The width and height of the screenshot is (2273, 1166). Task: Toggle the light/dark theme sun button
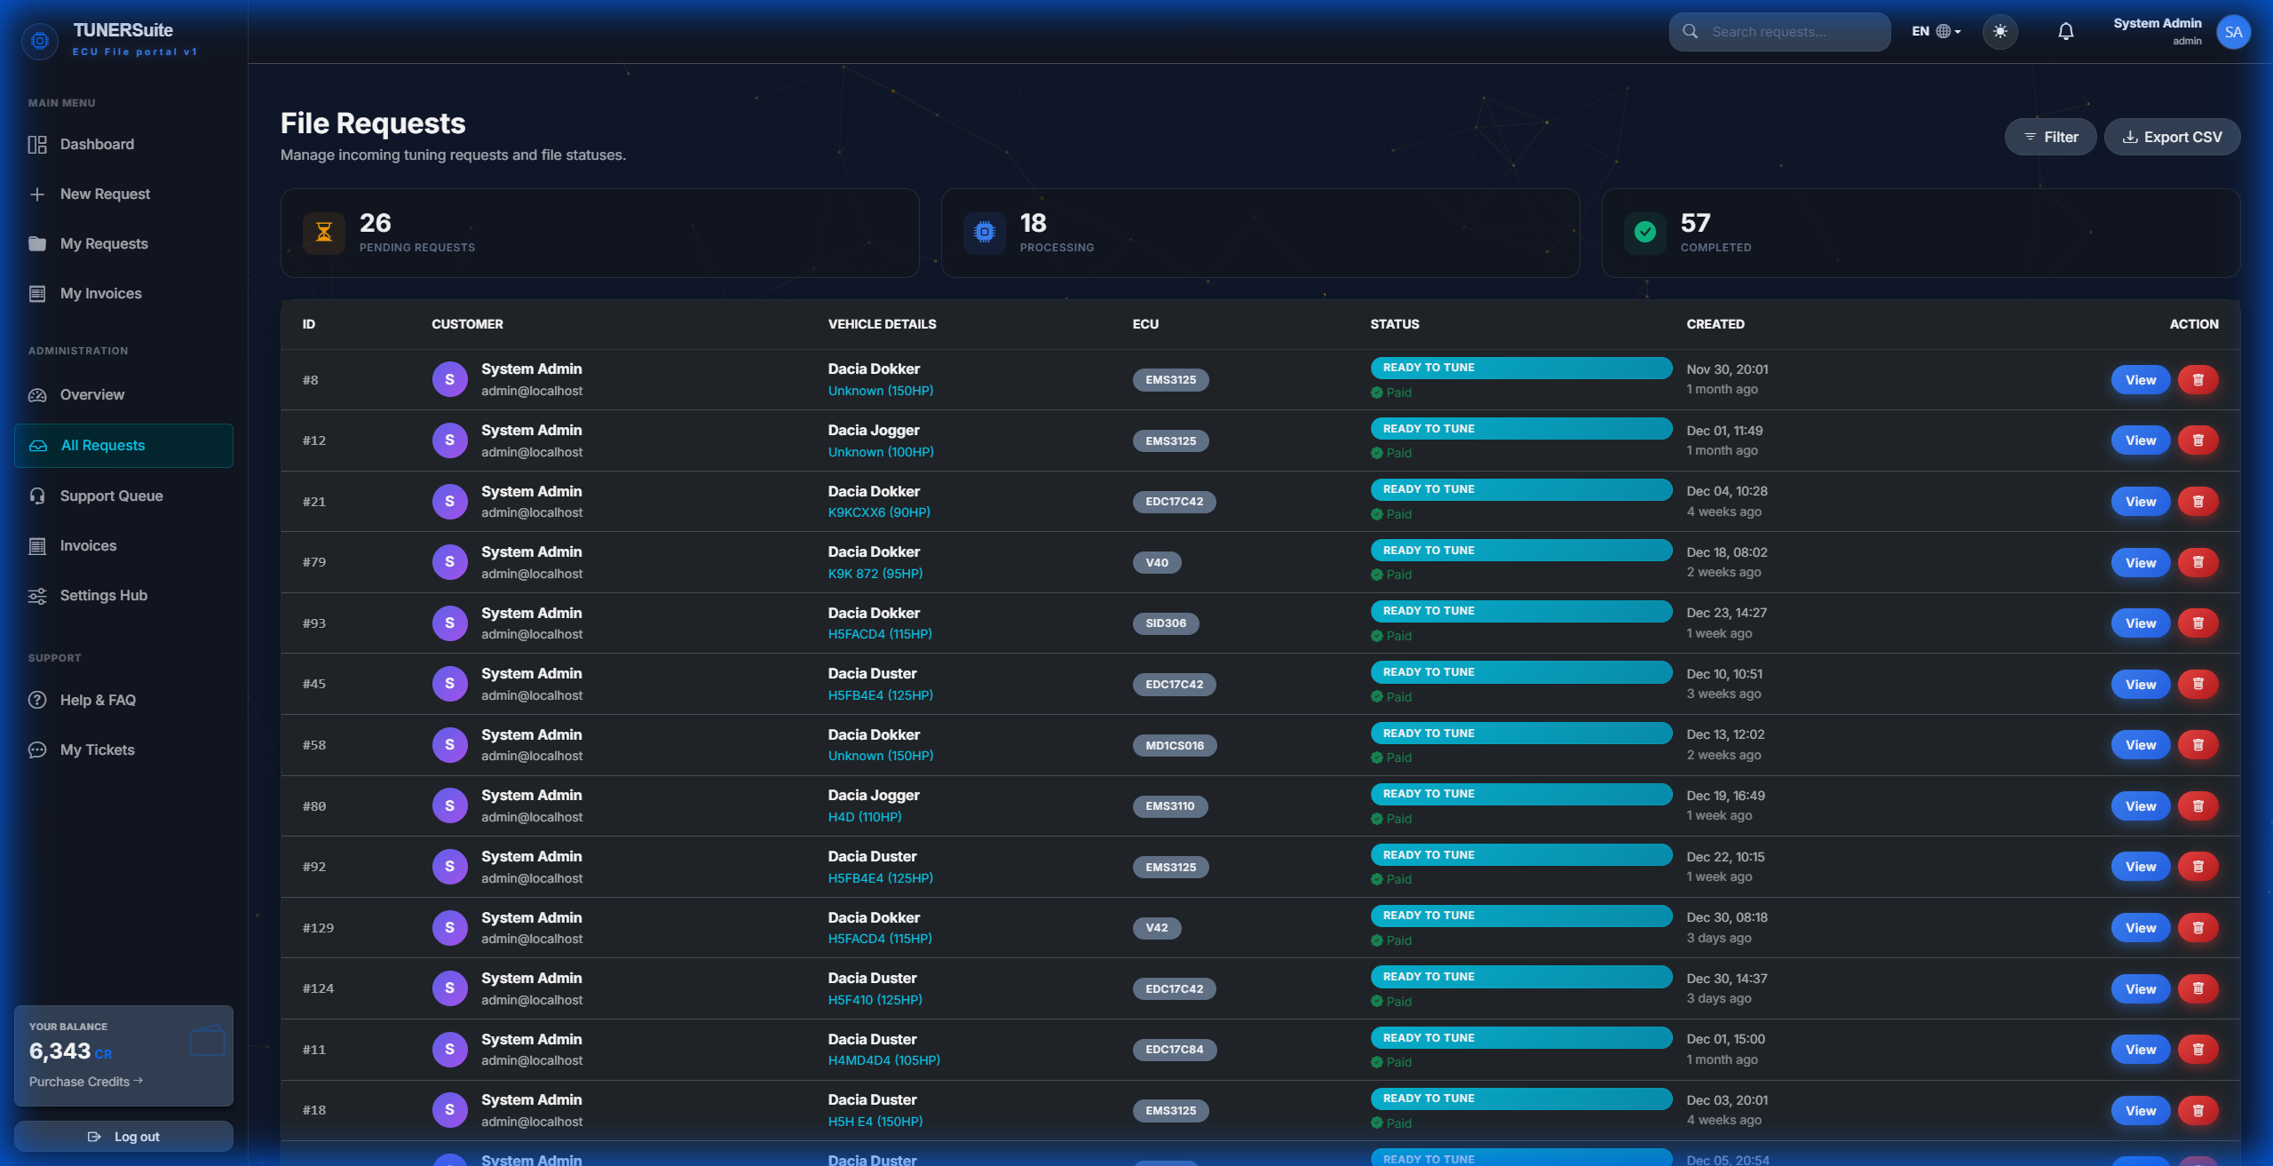click(2000, 32)
